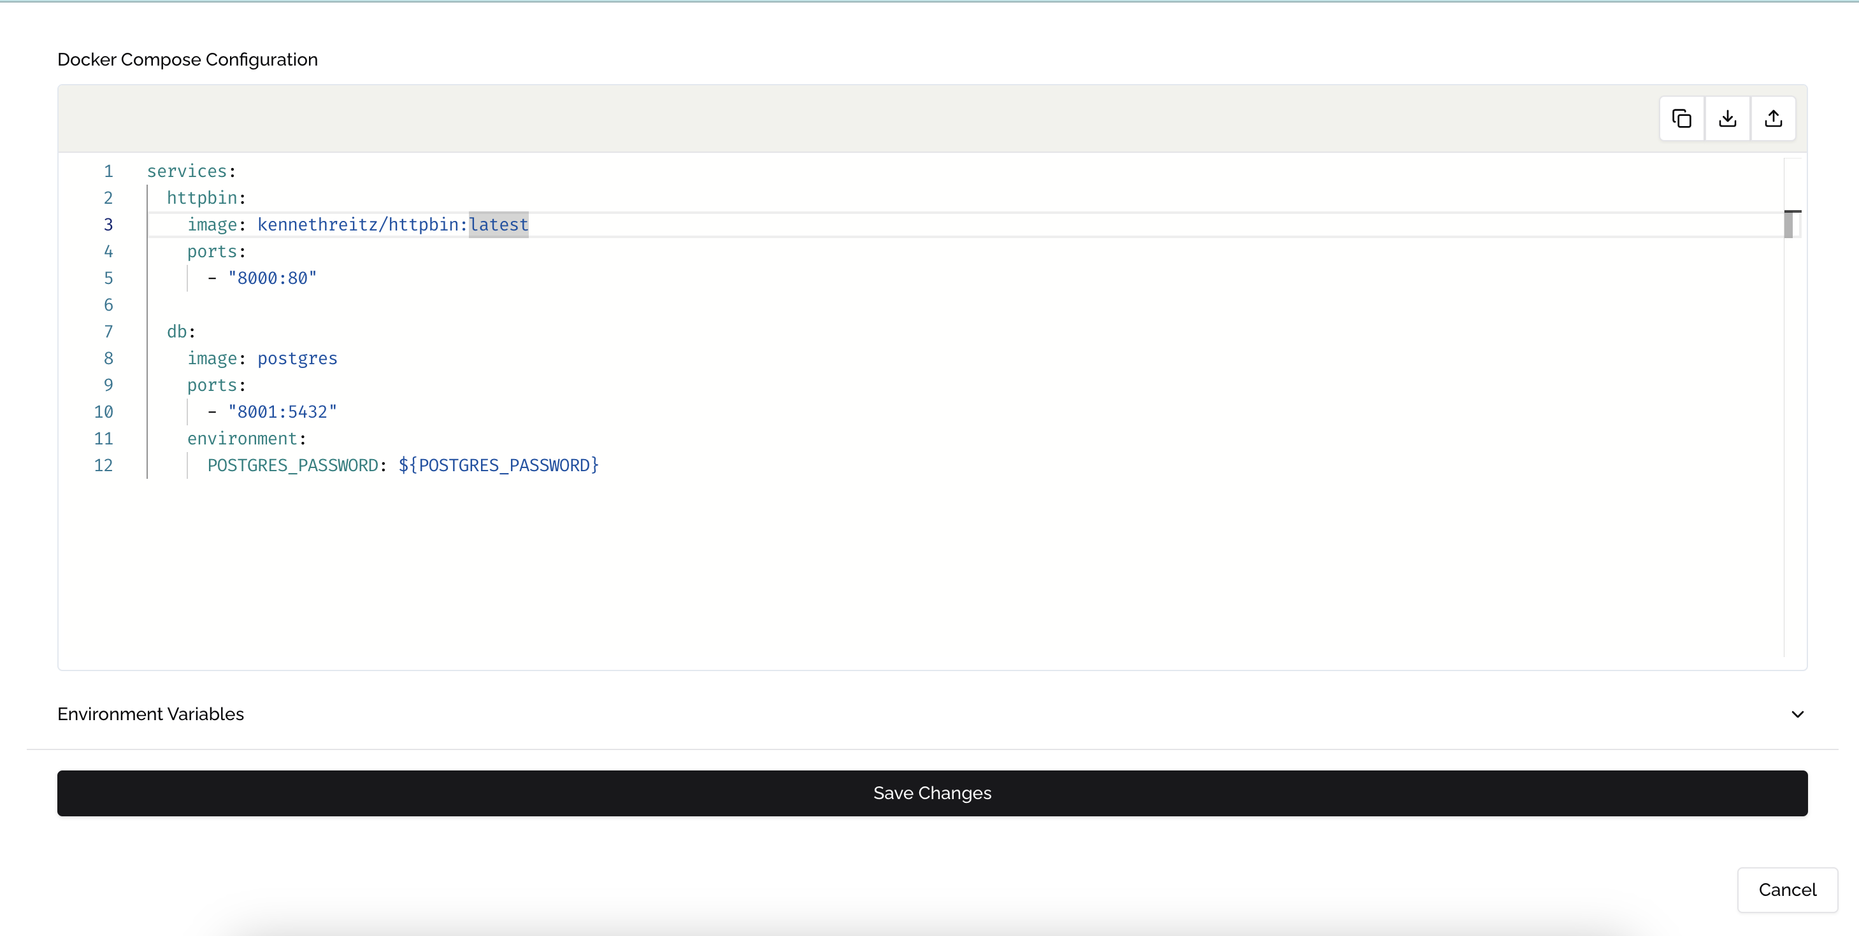Place cursor in "8000:80" port mapping
This screenshot has height=936, width=1859.
(272, 278)
